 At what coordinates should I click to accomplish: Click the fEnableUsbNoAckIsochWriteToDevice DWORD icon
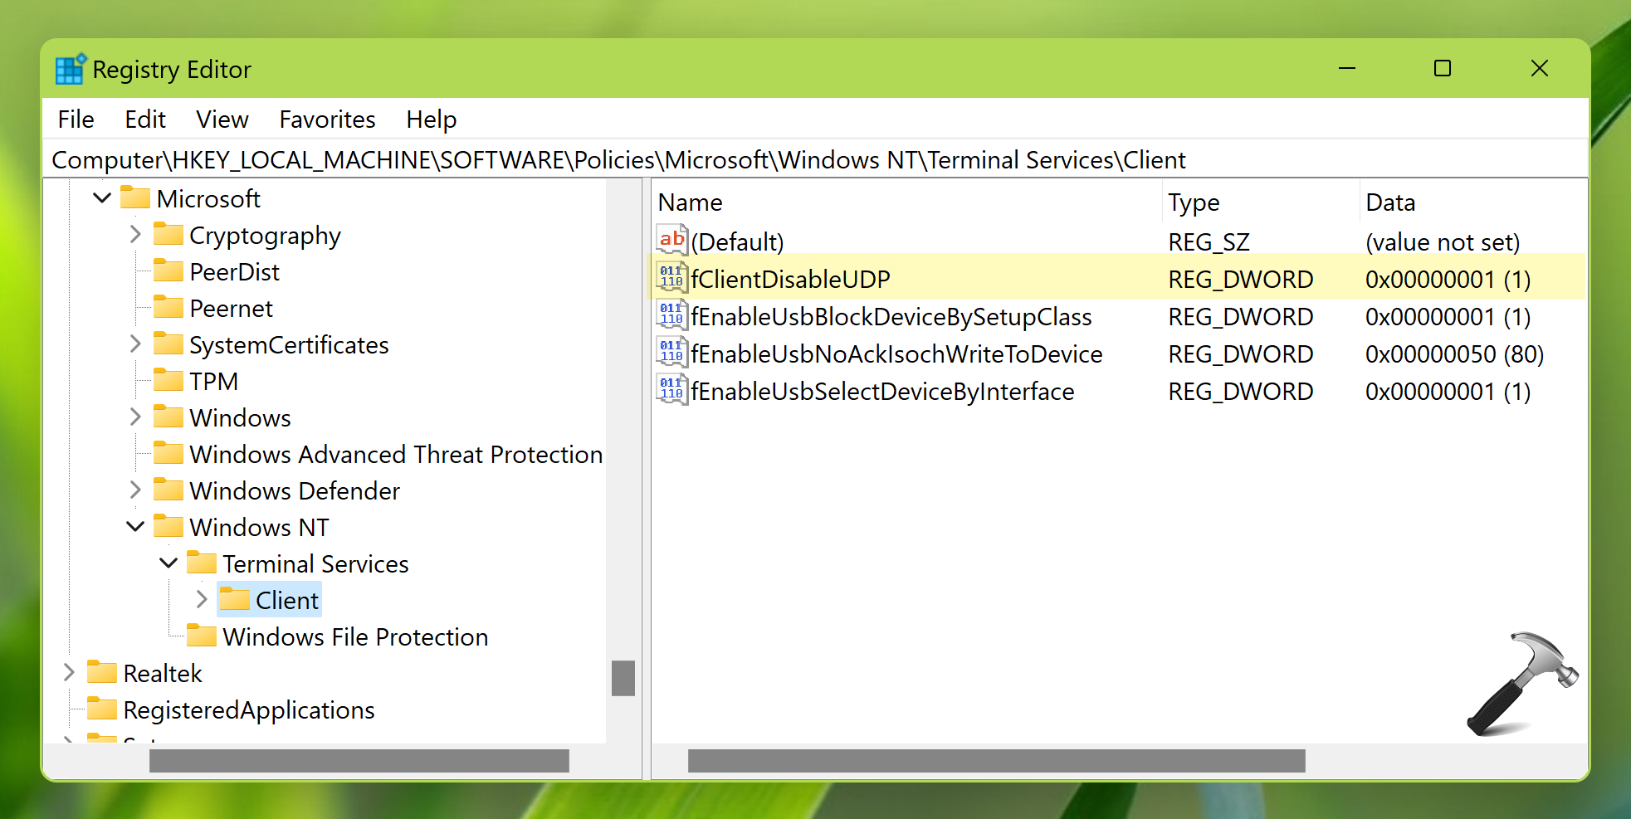pos(671,353)
